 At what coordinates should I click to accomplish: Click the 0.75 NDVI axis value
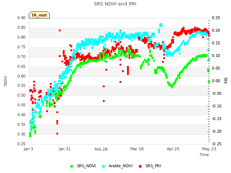coord(22,47)
